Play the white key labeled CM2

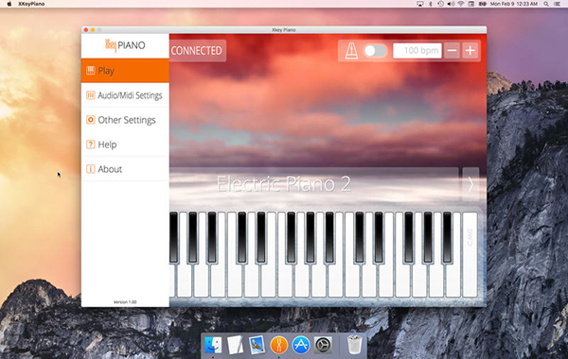[470, 254]
